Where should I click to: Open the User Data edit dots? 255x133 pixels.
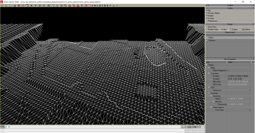250,110
